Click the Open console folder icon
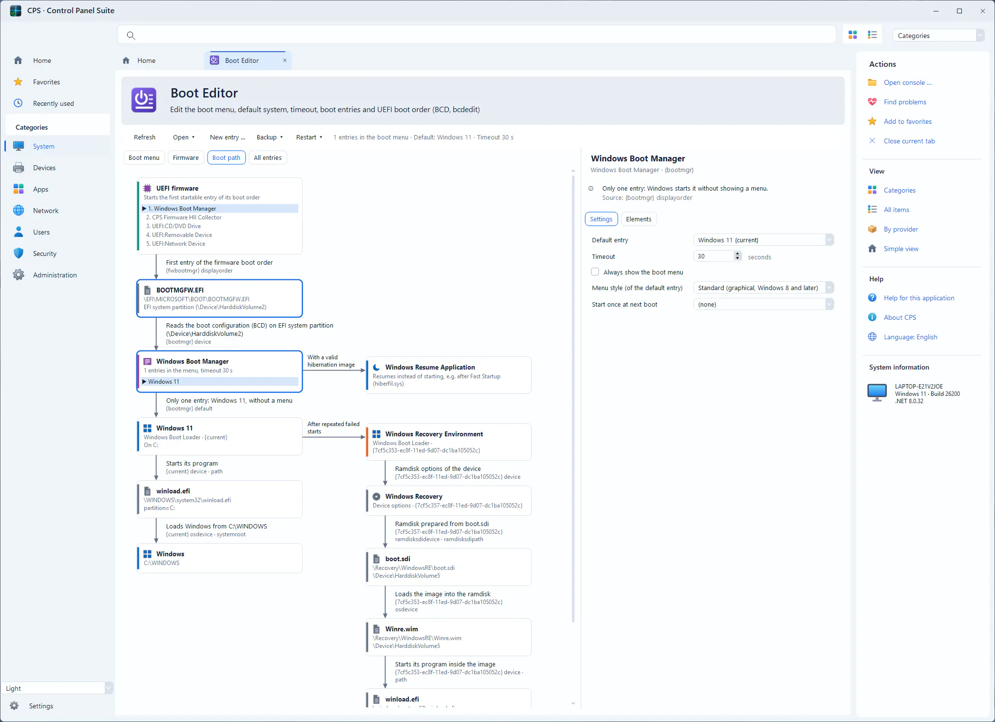This screenshot has width=995, height=722. point(872,82)
